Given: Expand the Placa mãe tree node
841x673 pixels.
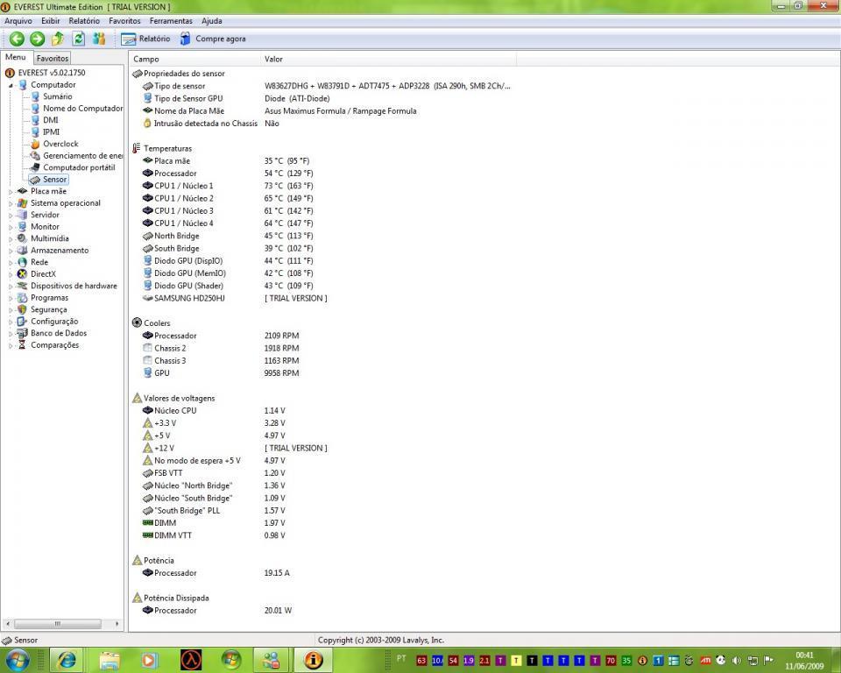Looking at the screenshot, I should (x=11, y=191).
